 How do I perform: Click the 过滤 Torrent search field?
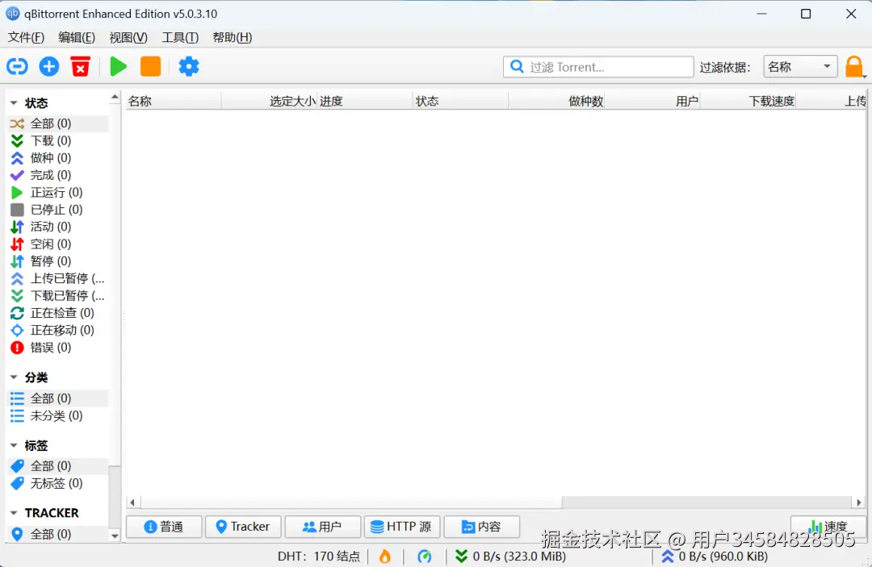coord(598,67)
